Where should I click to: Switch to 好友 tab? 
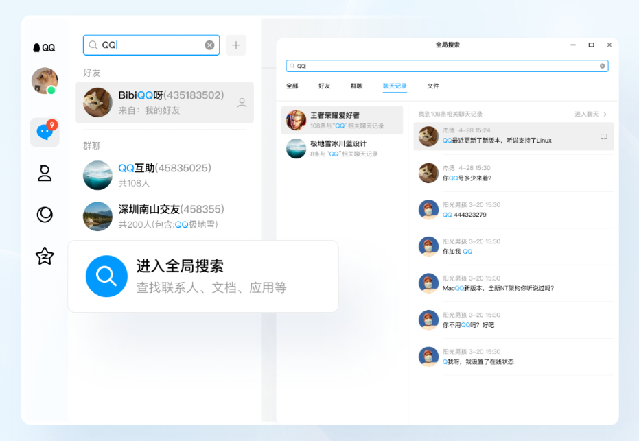tap(325, 86)
